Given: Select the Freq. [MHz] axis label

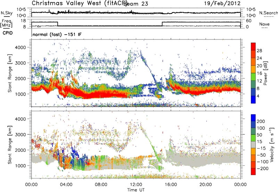Looking at the screenshot, I should click(x=6, y=23).
